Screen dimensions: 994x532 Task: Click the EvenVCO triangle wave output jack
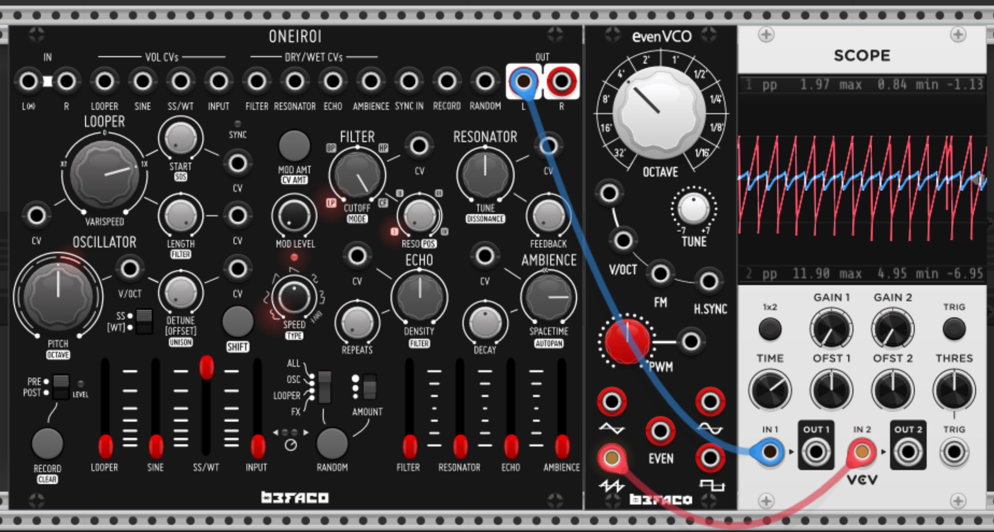[x=611, y=402]
